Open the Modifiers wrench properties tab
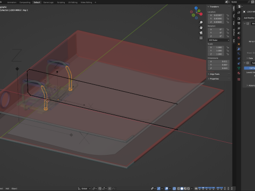 [x=239, y=49]
